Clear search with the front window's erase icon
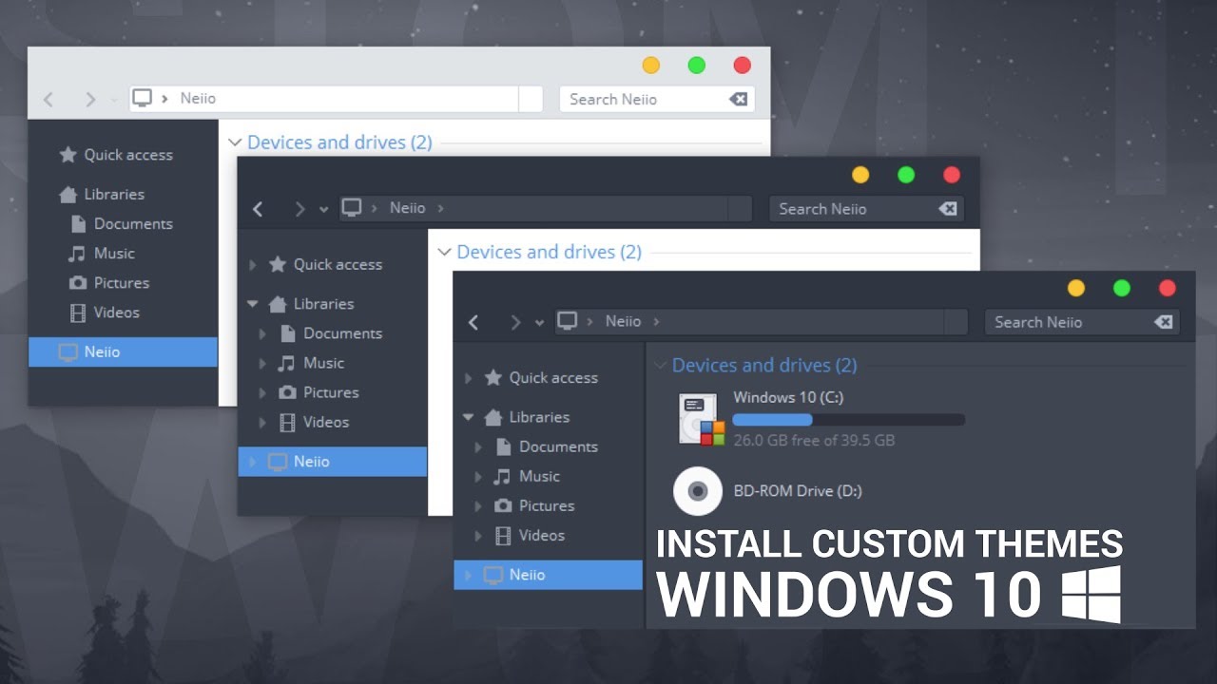 [1163, 322]
